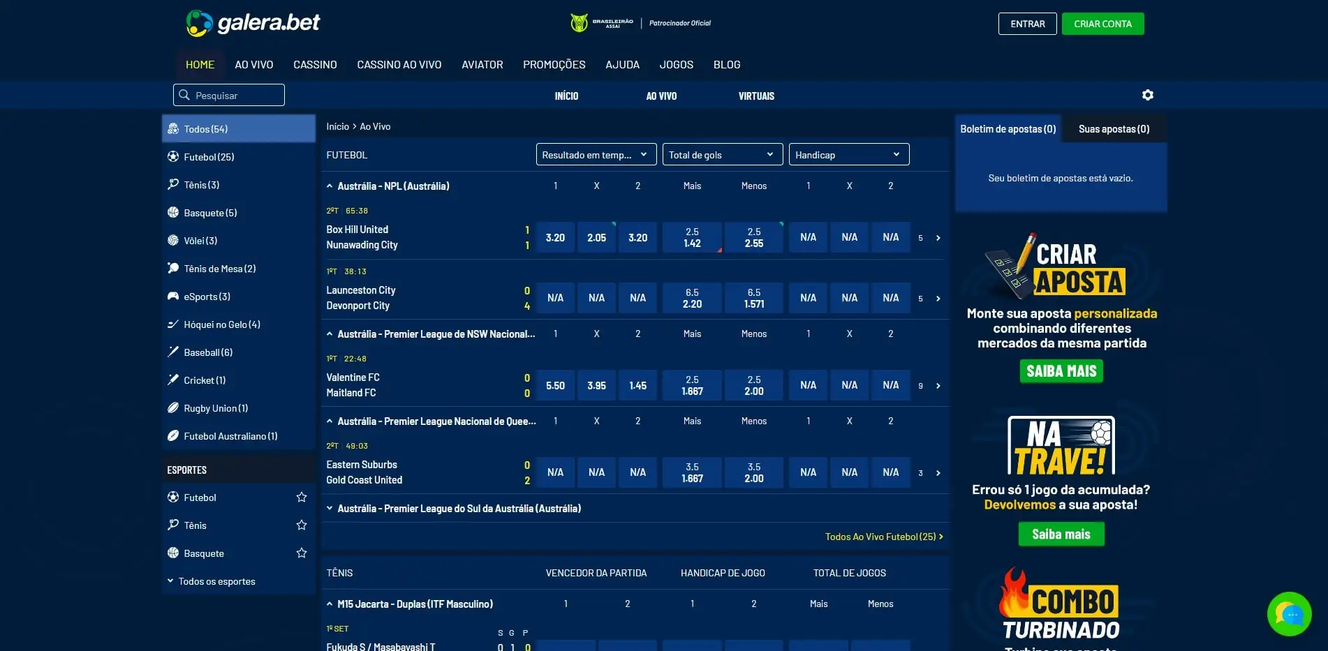
Task: Open the eSports category icon
Action: (172, 296)
